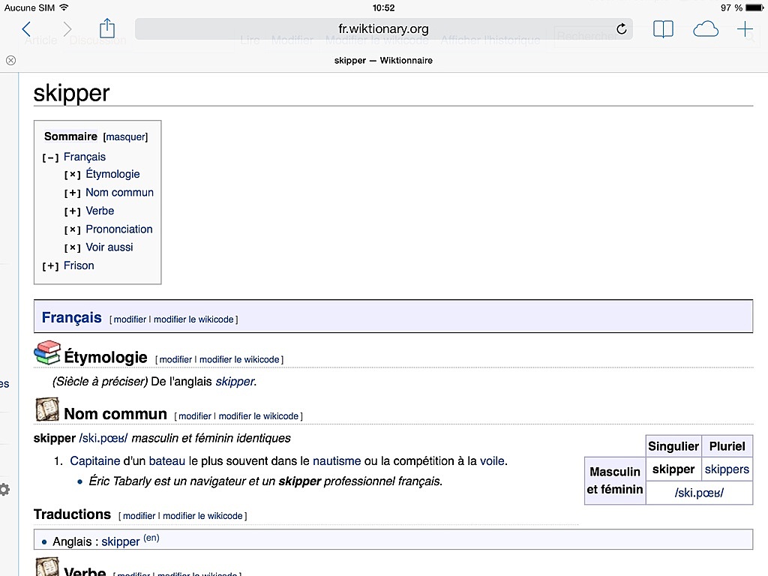Click the Sommaire heading
768x576 pixels.
(70, 136)
